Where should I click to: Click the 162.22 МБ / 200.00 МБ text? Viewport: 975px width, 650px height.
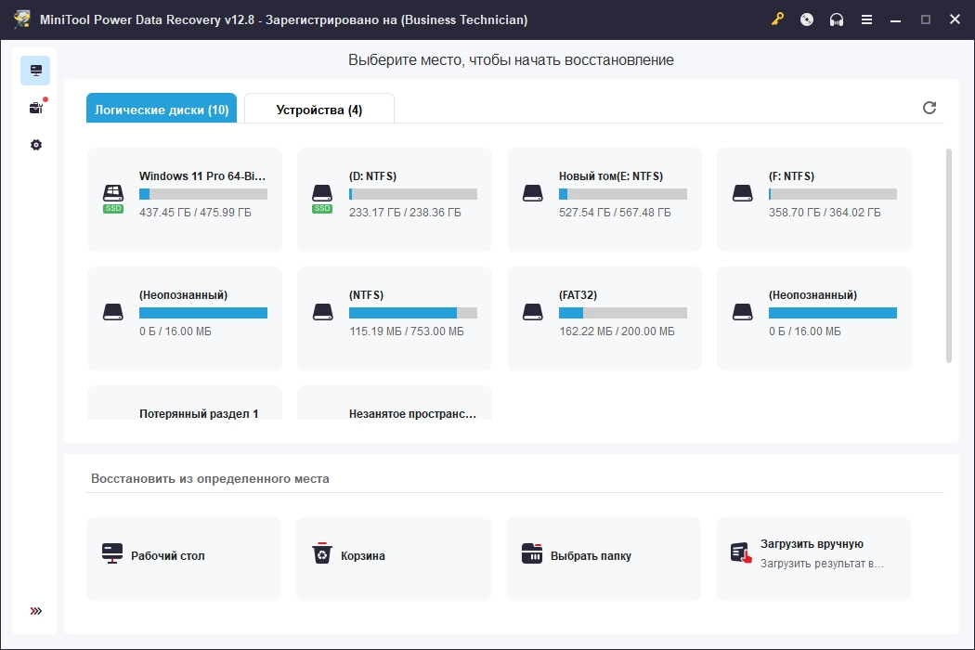click(x=617, y=331)
